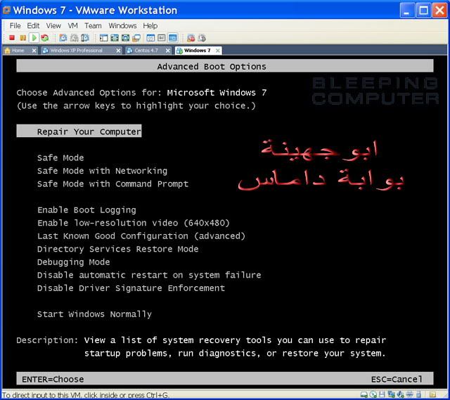Click Enable low-resolution video (640x480) option
The width and height of the screenshot is (450, 400).
[x=134, y=223]
